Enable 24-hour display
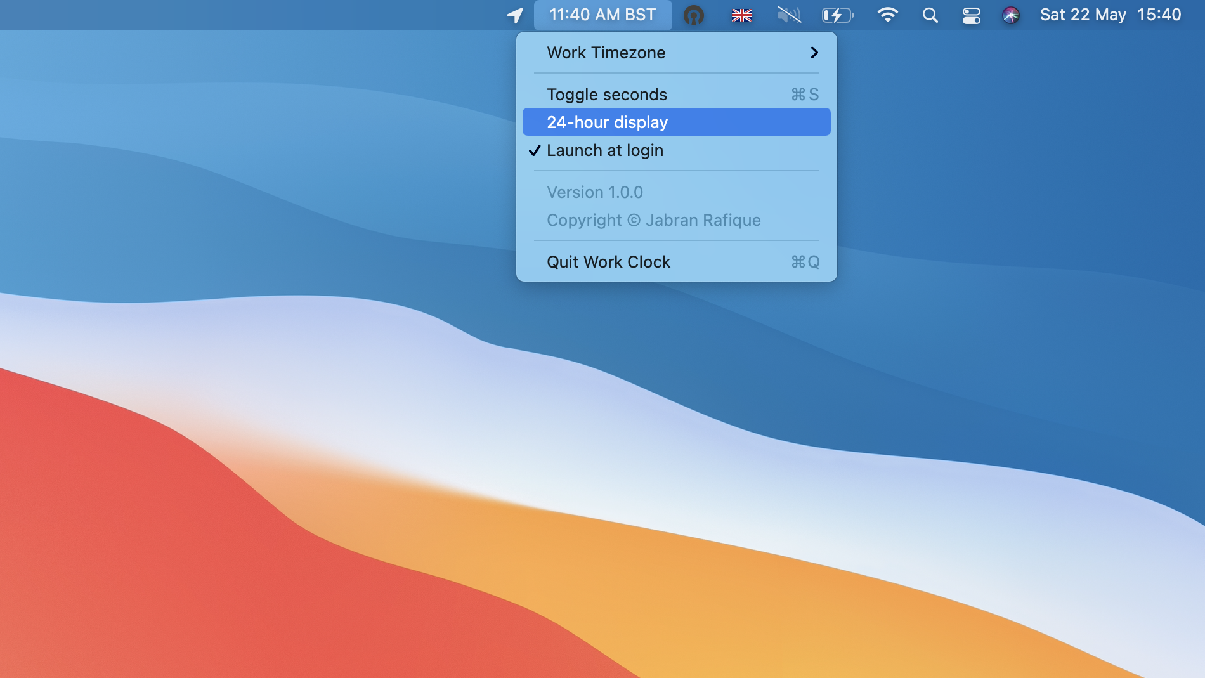The height and width of the screenshot is (678, 1205). pos(677,122)
